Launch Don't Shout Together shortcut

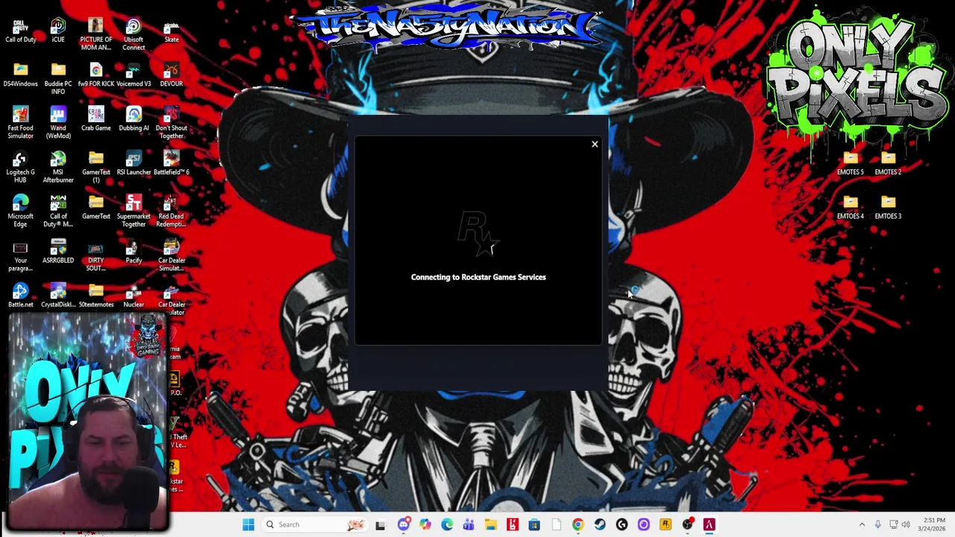click(172, 123)
